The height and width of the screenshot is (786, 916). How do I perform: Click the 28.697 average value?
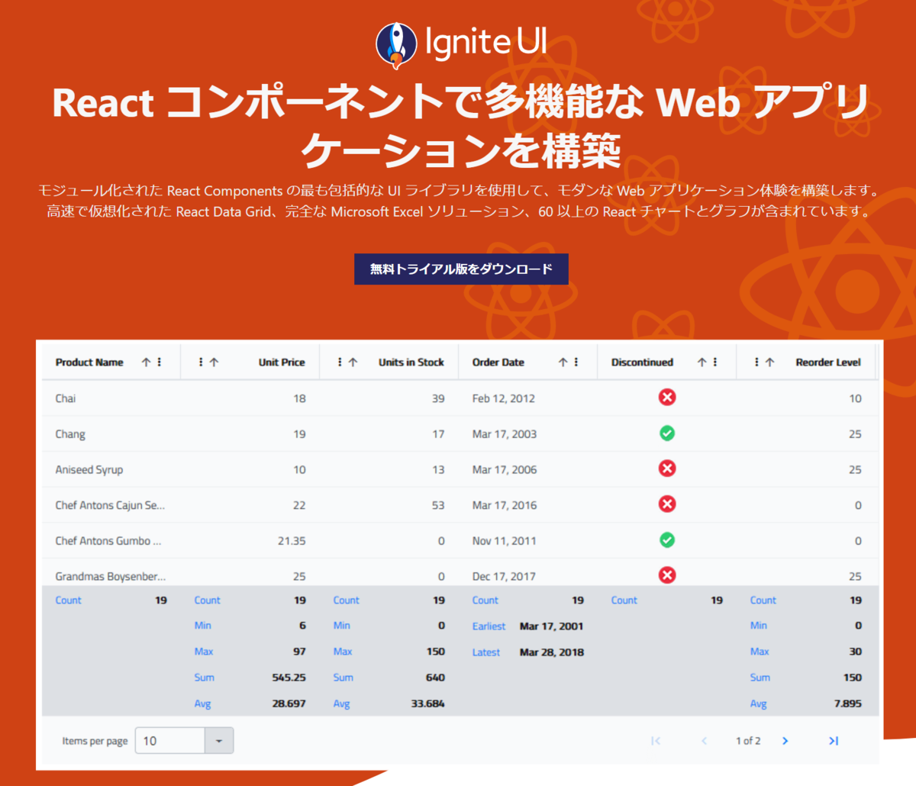point(289,704)
